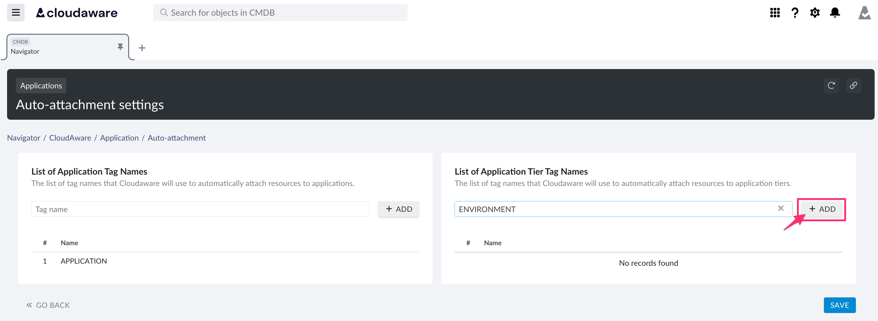Clear the ENVIRONMENT tier tag input

(781, 208)
